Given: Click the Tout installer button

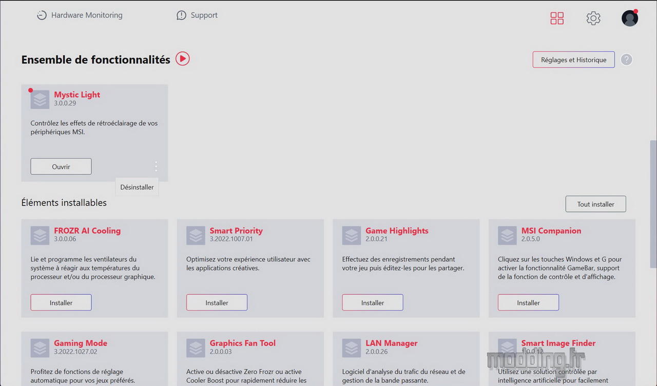Looking at the screenshot, I should pos(595,204).
